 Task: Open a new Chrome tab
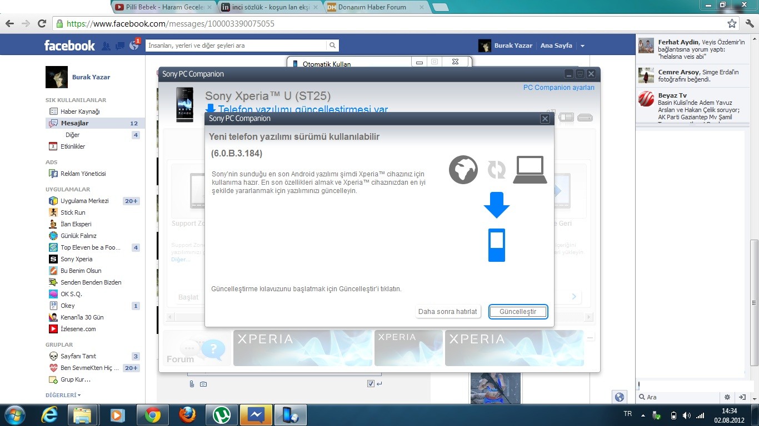(x=440, y=7)
